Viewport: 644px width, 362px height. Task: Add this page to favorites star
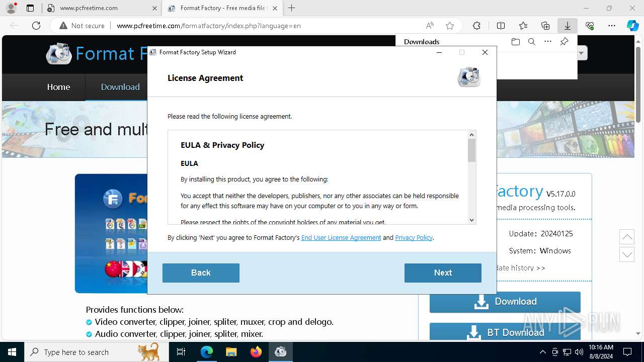tap(450, 26)
